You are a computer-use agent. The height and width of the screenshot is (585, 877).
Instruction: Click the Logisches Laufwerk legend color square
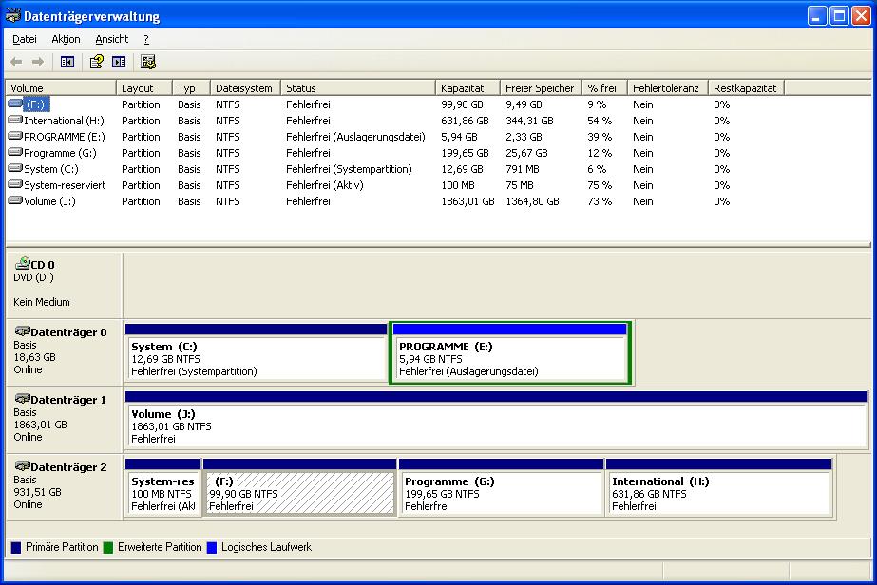(212, 548)
